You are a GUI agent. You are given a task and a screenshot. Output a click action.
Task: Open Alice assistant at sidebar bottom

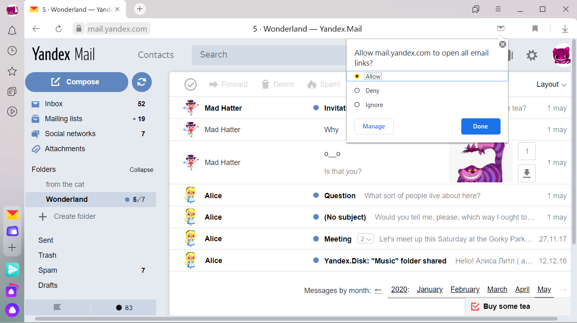[x=12, y=310]
